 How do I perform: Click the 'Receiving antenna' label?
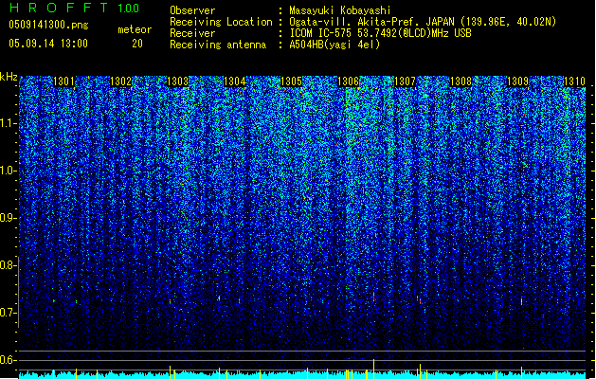point(218,45)
